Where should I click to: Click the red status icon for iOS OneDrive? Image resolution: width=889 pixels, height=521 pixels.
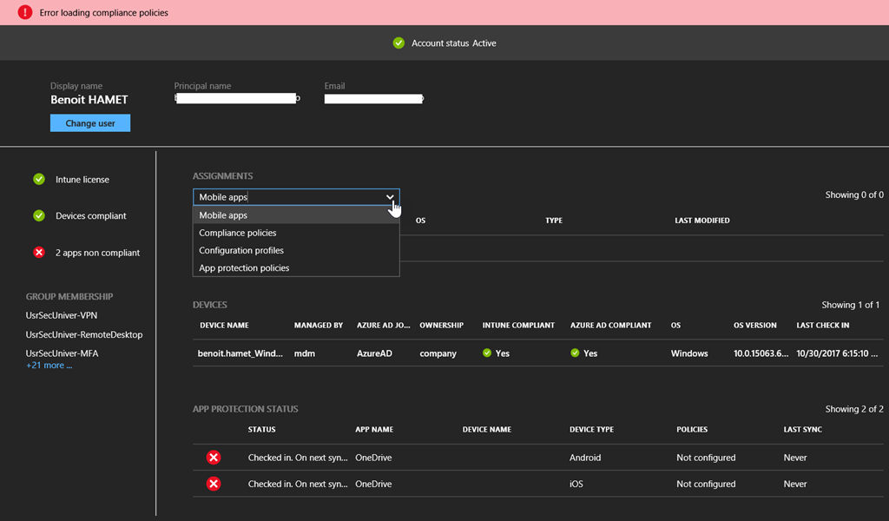(214, 484)
